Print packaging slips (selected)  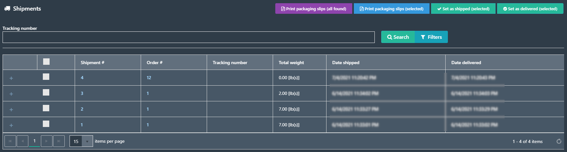[392, 9]
